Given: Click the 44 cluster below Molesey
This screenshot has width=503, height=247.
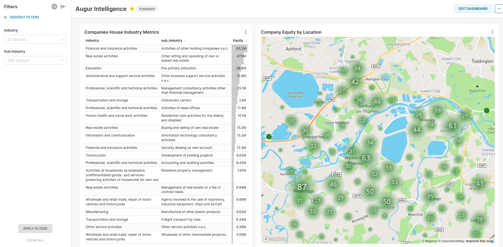Looking at the screenshot, I should (x=417, y=130).
